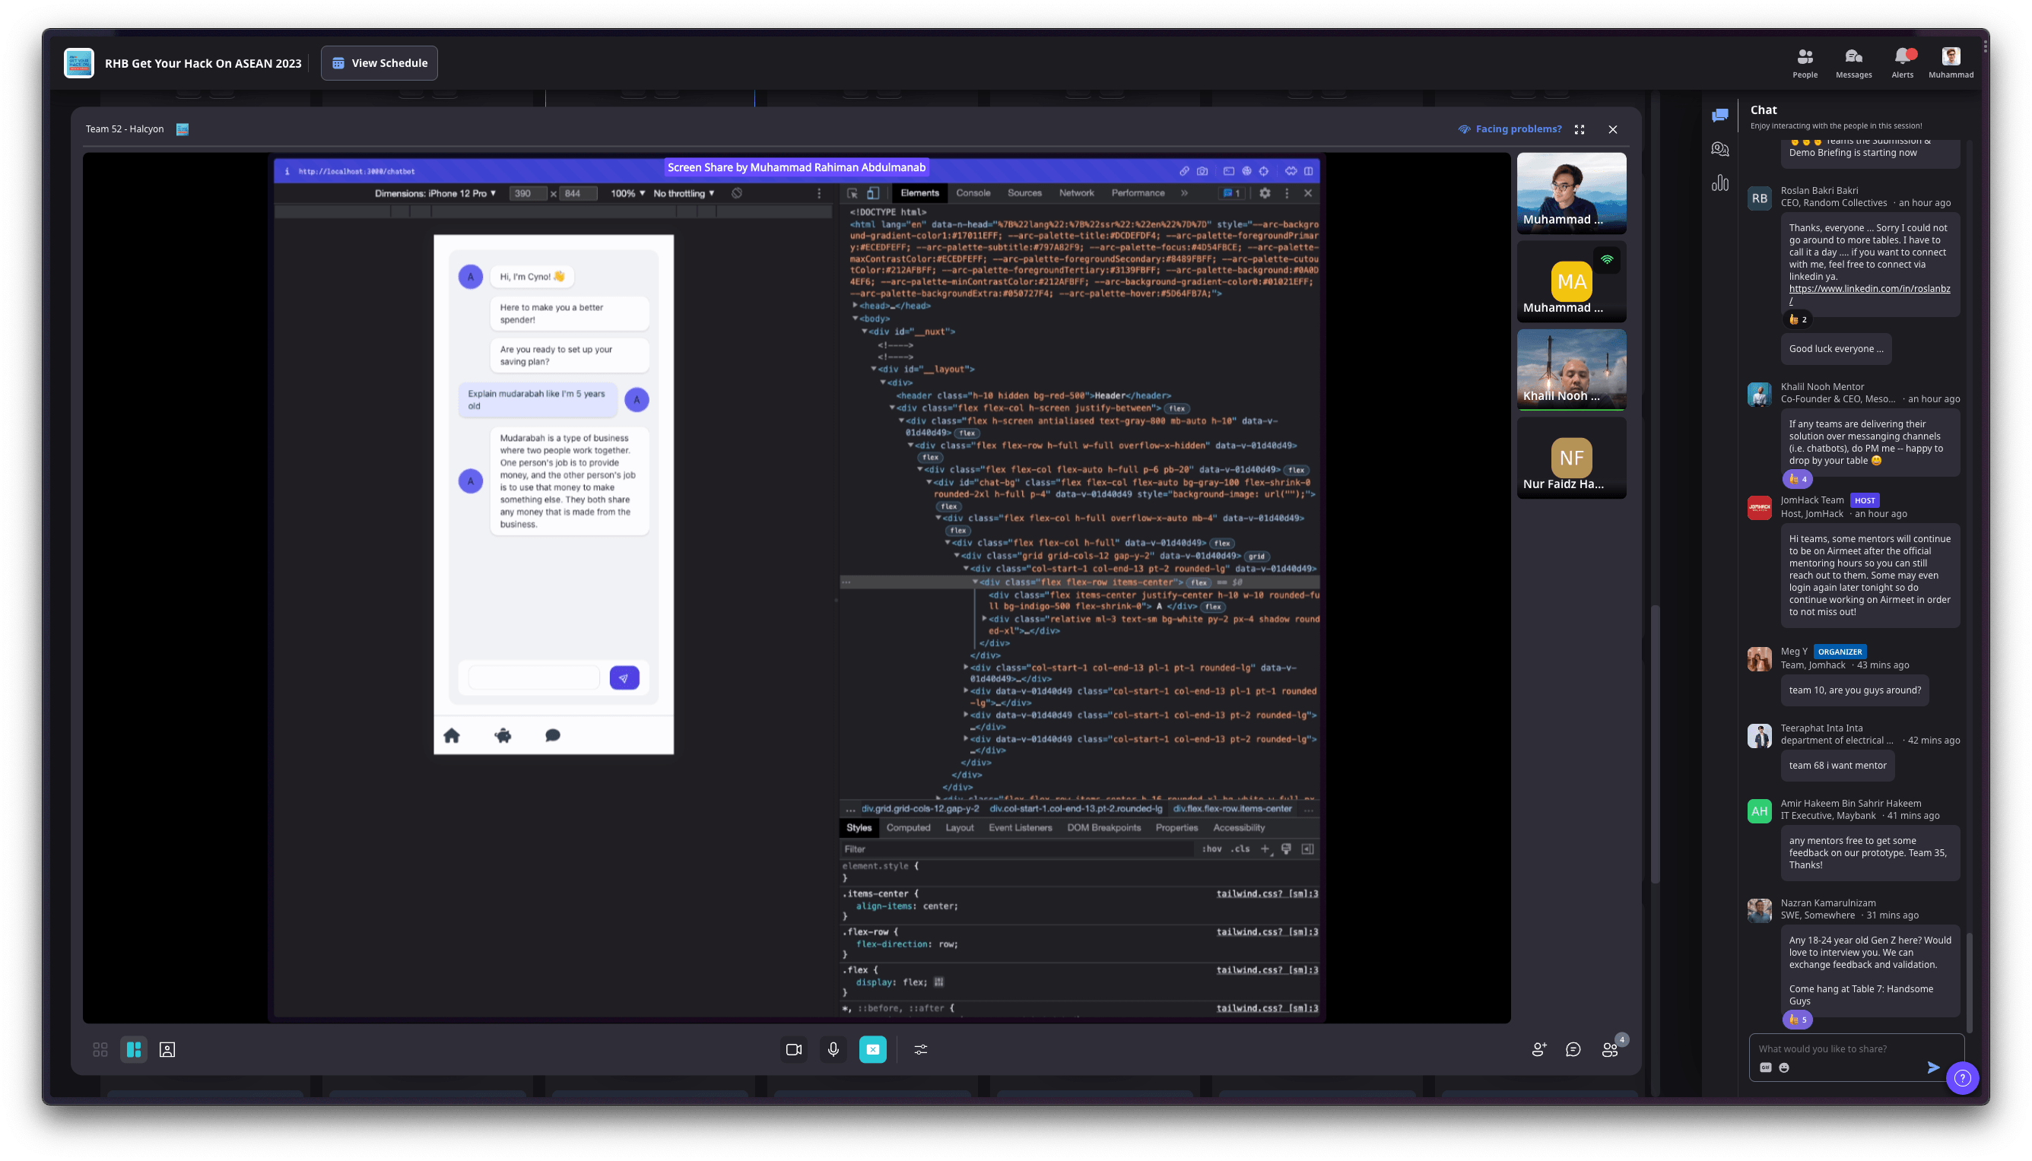Toggle the camera on or off
This screenshot has width=2032, height=1161.
click(x=793, y=1049)
